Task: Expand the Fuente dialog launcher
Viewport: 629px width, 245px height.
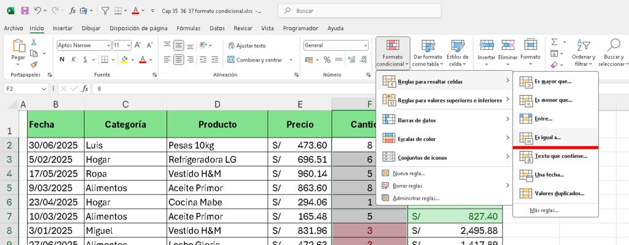Action: (x=155, y=74)
